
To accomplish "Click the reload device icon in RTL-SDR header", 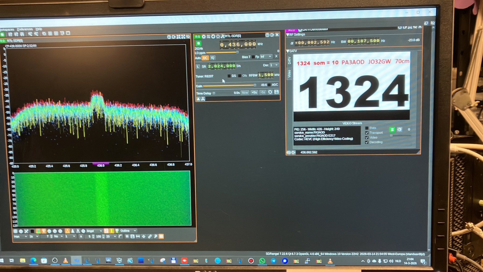I will [213, 36].
